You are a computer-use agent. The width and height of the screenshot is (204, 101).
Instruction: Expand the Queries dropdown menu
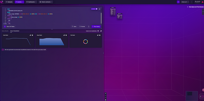(x=19, y=2)
